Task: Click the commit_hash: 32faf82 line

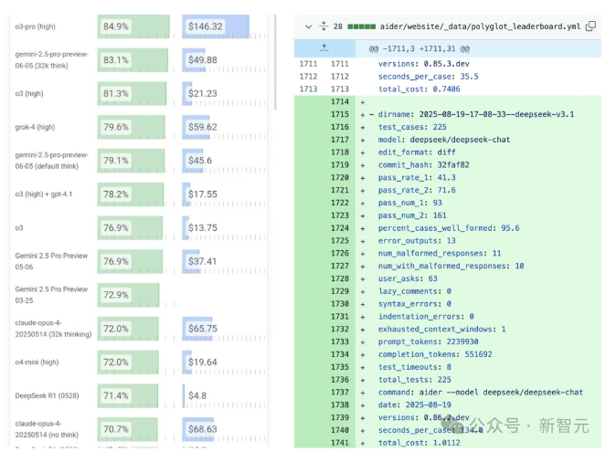Action: pos(423,165)
